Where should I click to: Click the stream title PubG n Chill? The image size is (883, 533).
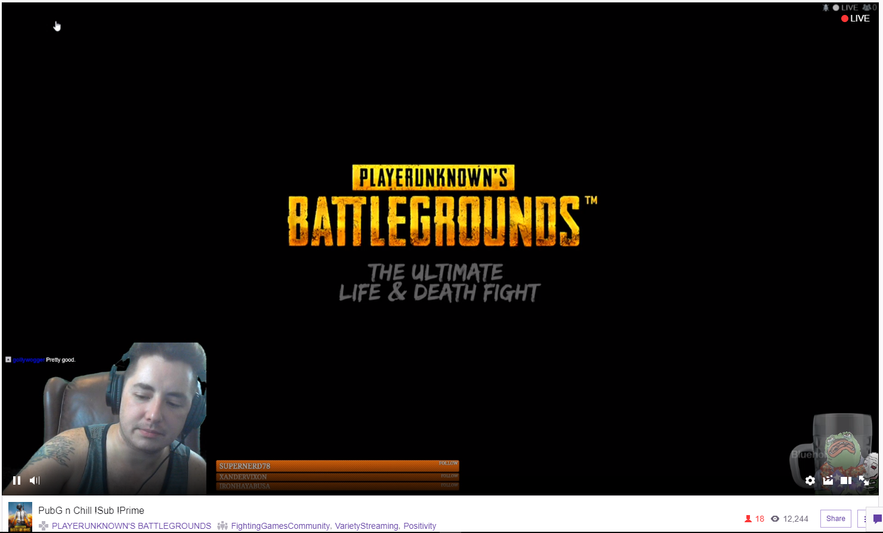tap(91, 510)
